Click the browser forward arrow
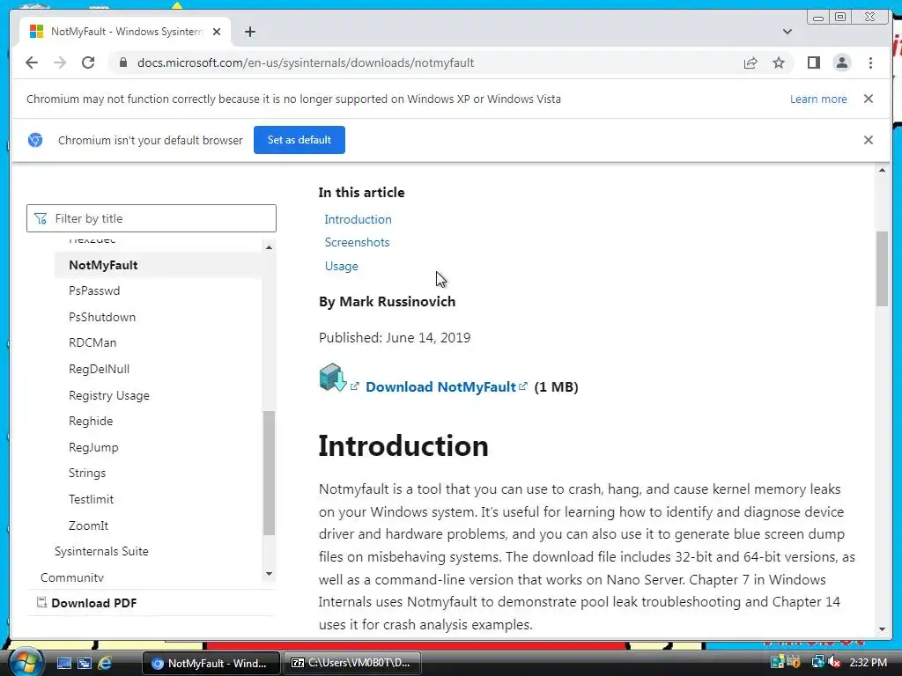902x676 pixels. (60, 62)
